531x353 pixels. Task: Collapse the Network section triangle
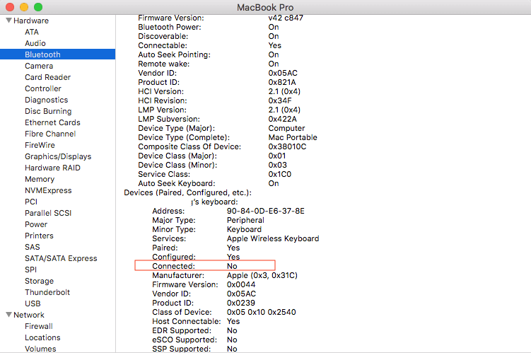pos(9,315)
